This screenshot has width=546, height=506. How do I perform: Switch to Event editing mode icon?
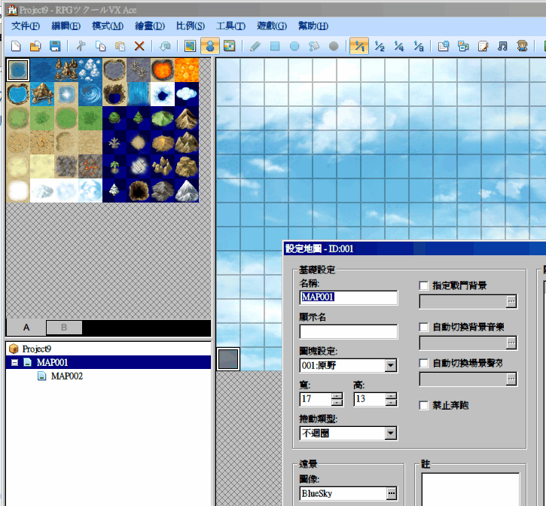coord(210,46)
